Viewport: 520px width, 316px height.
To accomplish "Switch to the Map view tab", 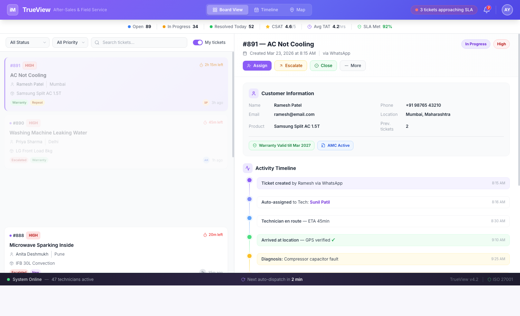I will point(297,9).
